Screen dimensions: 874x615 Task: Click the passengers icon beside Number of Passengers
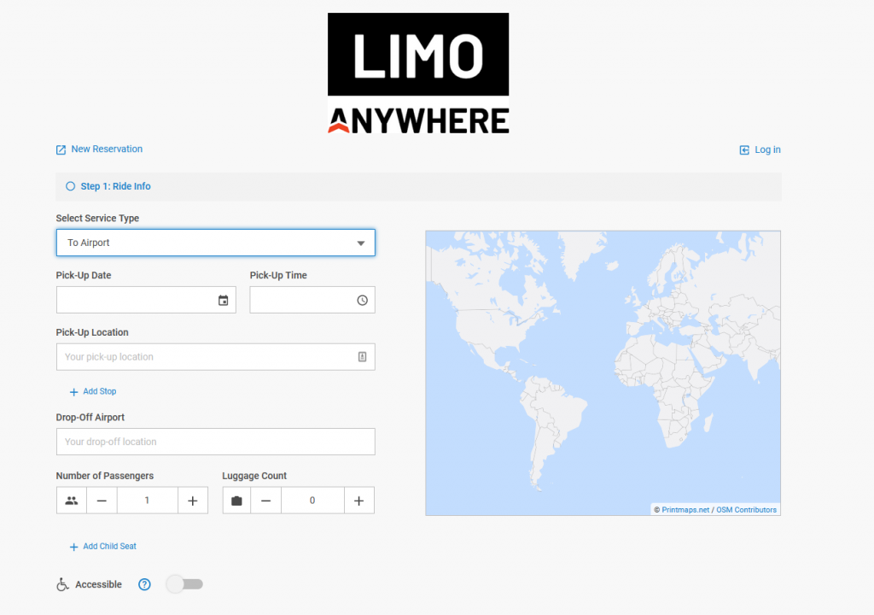click(x=71, y=500)
